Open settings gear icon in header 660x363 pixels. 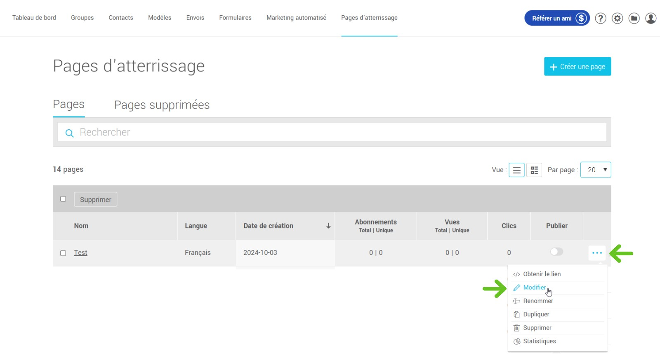[617, 18]
